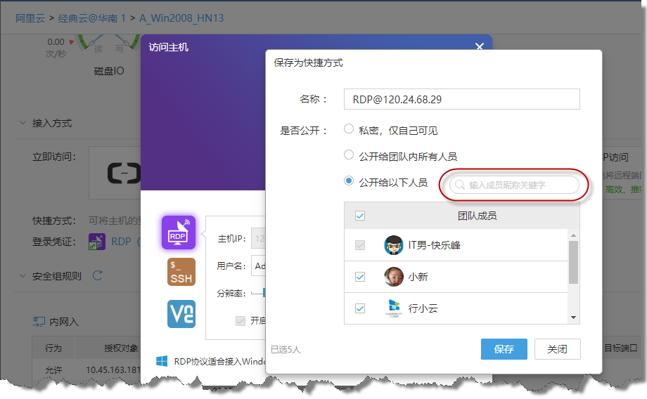
Task: Click 行小云's avatar logo
Action: click(x=394, y=308)
